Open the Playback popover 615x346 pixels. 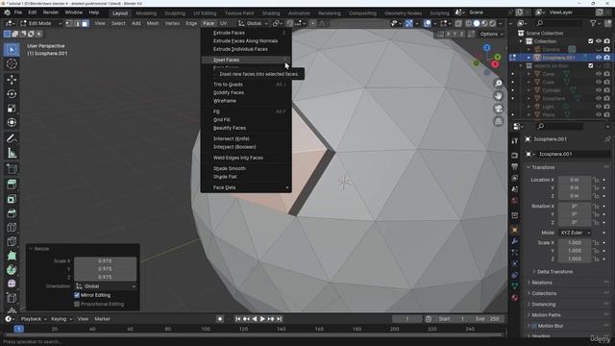click(33, 319)
